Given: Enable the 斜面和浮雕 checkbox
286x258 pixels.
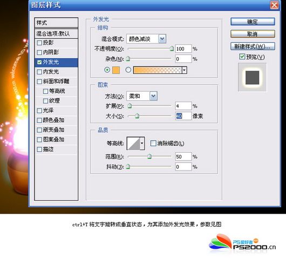Looking at the screenshot, I should pos(39,82).
